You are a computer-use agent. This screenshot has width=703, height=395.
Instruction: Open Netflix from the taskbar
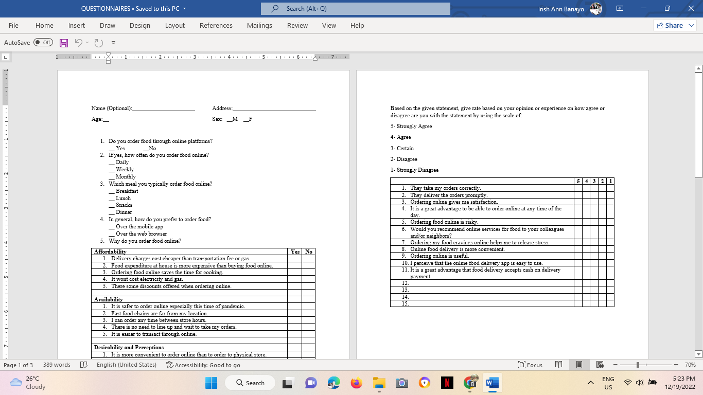coord(447,383)
